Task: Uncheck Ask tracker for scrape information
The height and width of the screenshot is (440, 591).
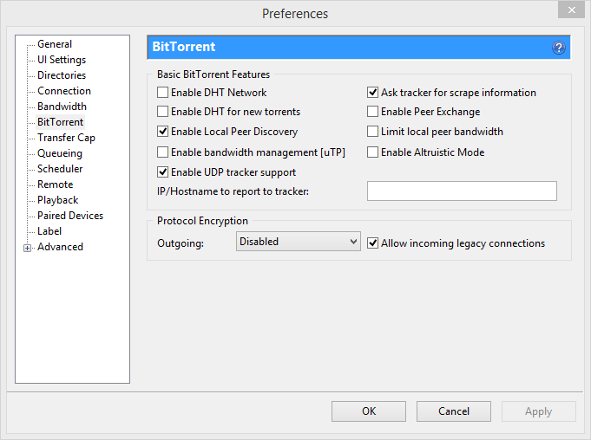Action: (x=372, y=92)
